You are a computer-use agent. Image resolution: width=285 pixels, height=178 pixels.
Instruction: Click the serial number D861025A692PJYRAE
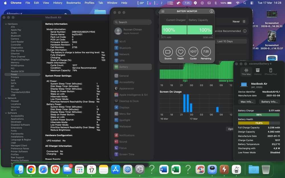(x=84, y=32)
